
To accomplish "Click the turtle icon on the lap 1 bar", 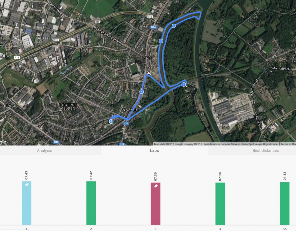I will tap(27, 184).
